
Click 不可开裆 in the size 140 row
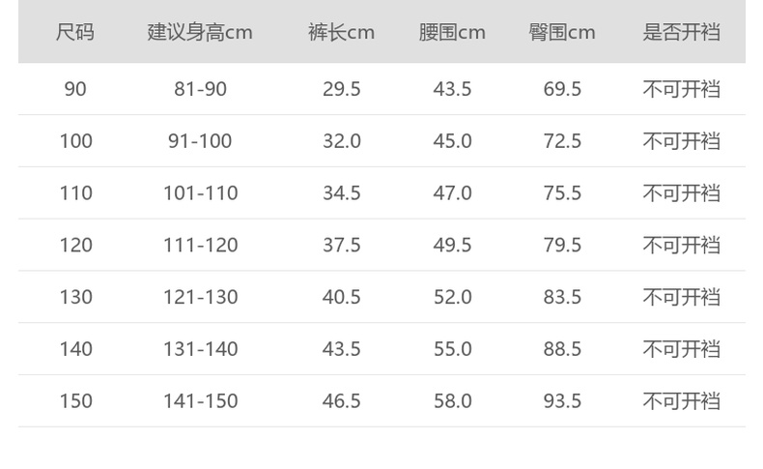pos(682,349)
